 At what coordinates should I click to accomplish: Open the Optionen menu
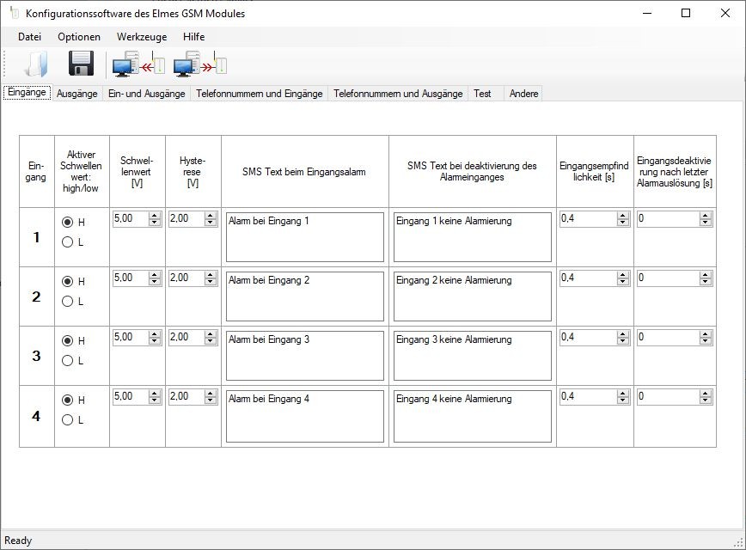79,37
